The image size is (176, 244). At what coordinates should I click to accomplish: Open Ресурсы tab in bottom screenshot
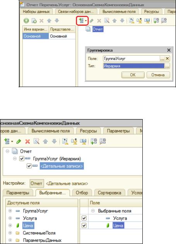(89, 131)
